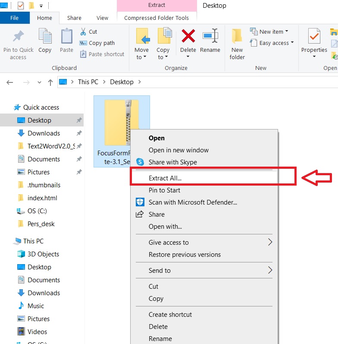Click the Properties checkmark icon
Image resolution: width=338 pixels, height=344 pixels.
314,36
